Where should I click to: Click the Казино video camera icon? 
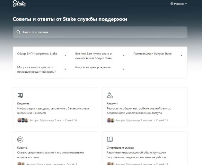(20, 139)
